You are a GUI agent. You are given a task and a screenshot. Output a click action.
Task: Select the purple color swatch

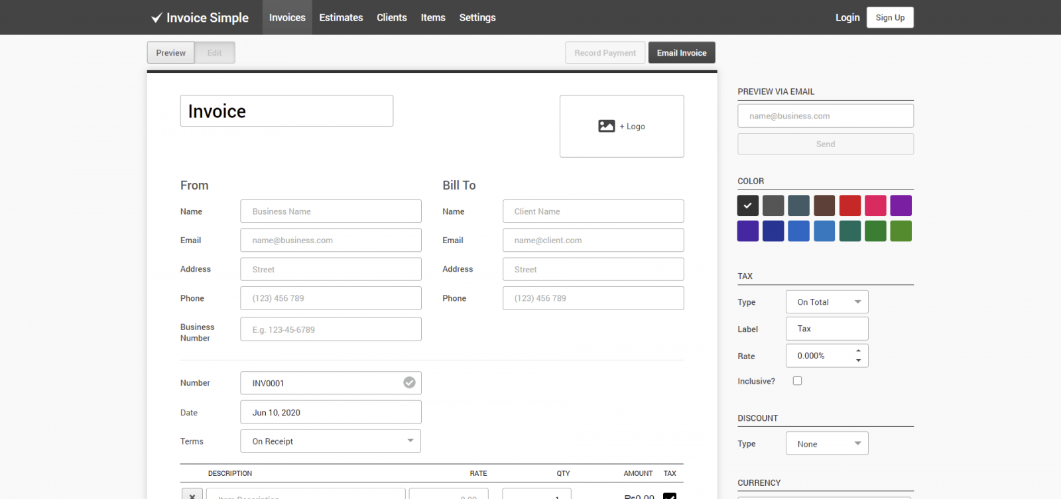[x=901, y=205]
